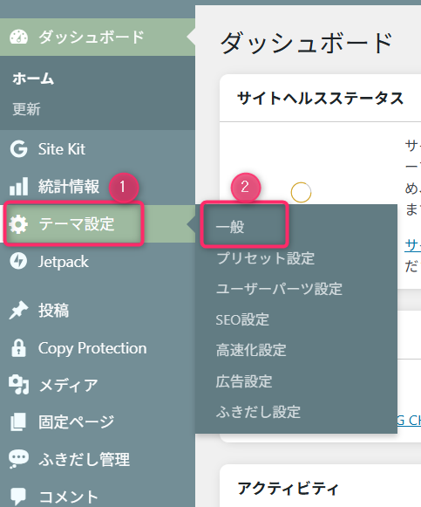
Task: Click the Site Kit Google G icon
Action: 18,148
